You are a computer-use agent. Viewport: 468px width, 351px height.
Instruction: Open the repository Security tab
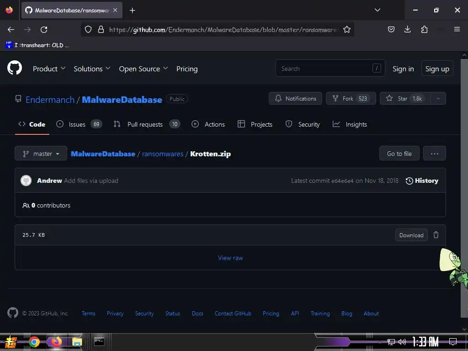(x=303, y=124)
